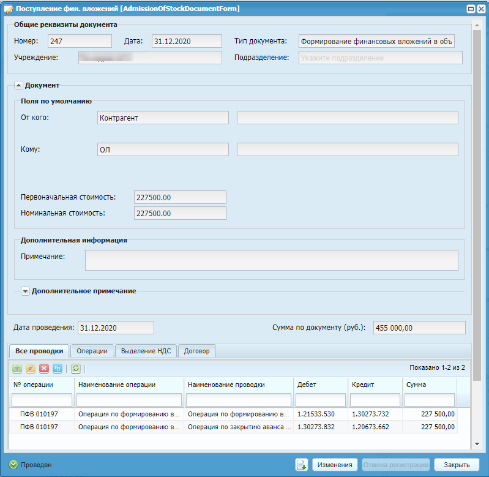Select credit cell 1.30273.732

375,415
